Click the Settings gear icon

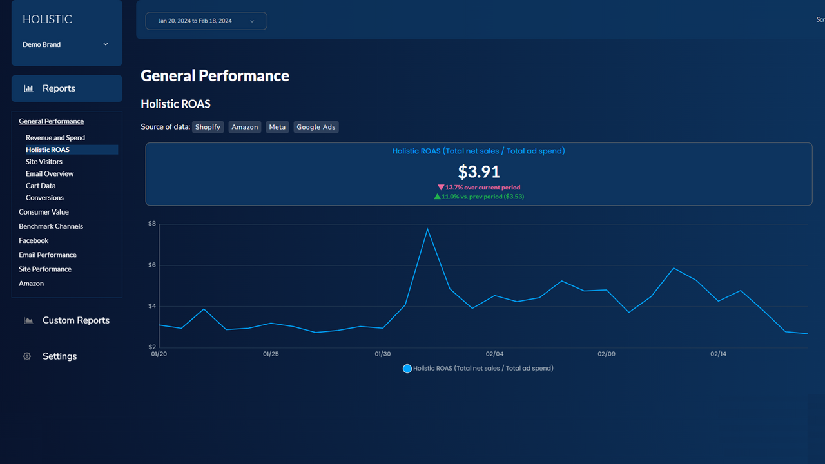(27, 356)
